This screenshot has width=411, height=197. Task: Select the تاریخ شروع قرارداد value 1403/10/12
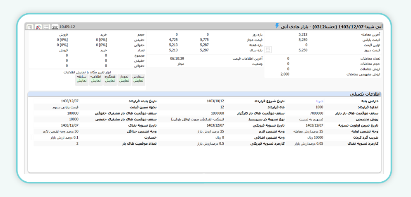215,101
